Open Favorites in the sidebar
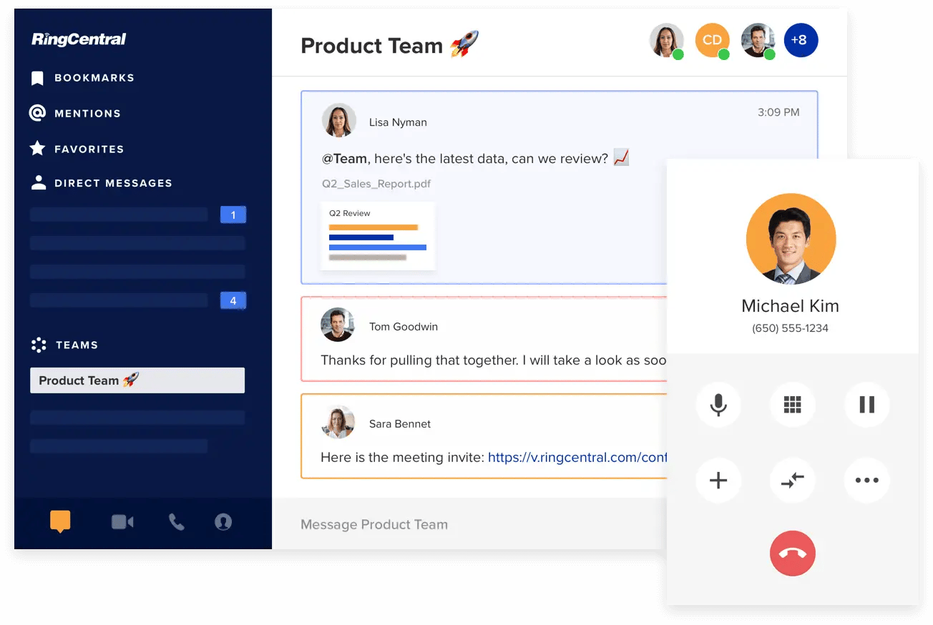 click(89, 149)
